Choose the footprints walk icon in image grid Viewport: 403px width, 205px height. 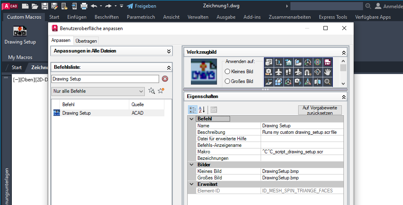point(288,72)
